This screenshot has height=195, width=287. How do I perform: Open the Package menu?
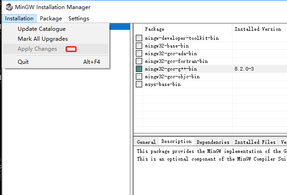click(x=51, y=19)
